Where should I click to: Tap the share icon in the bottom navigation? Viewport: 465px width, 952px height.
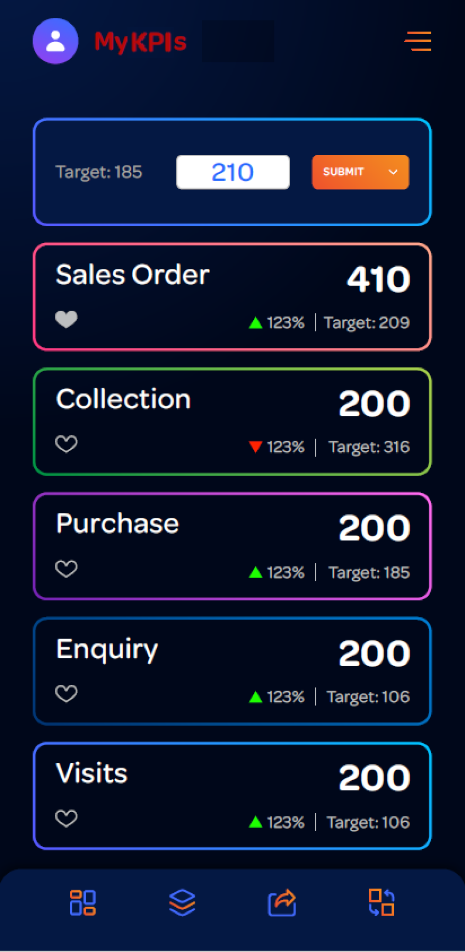tap(282, 902)
